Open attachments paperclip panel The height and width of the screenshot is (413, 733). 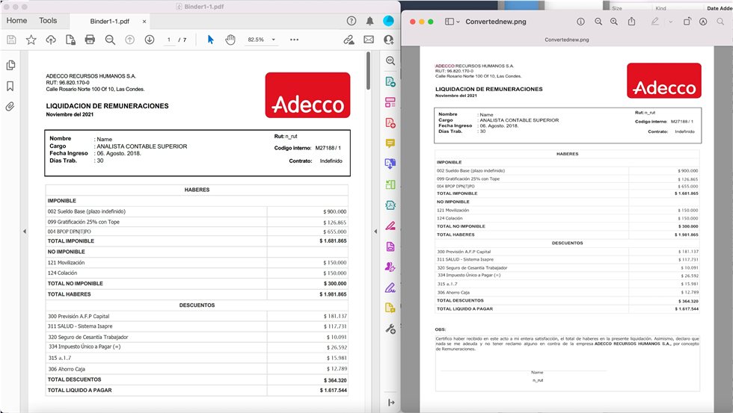[x=10, y=106]
